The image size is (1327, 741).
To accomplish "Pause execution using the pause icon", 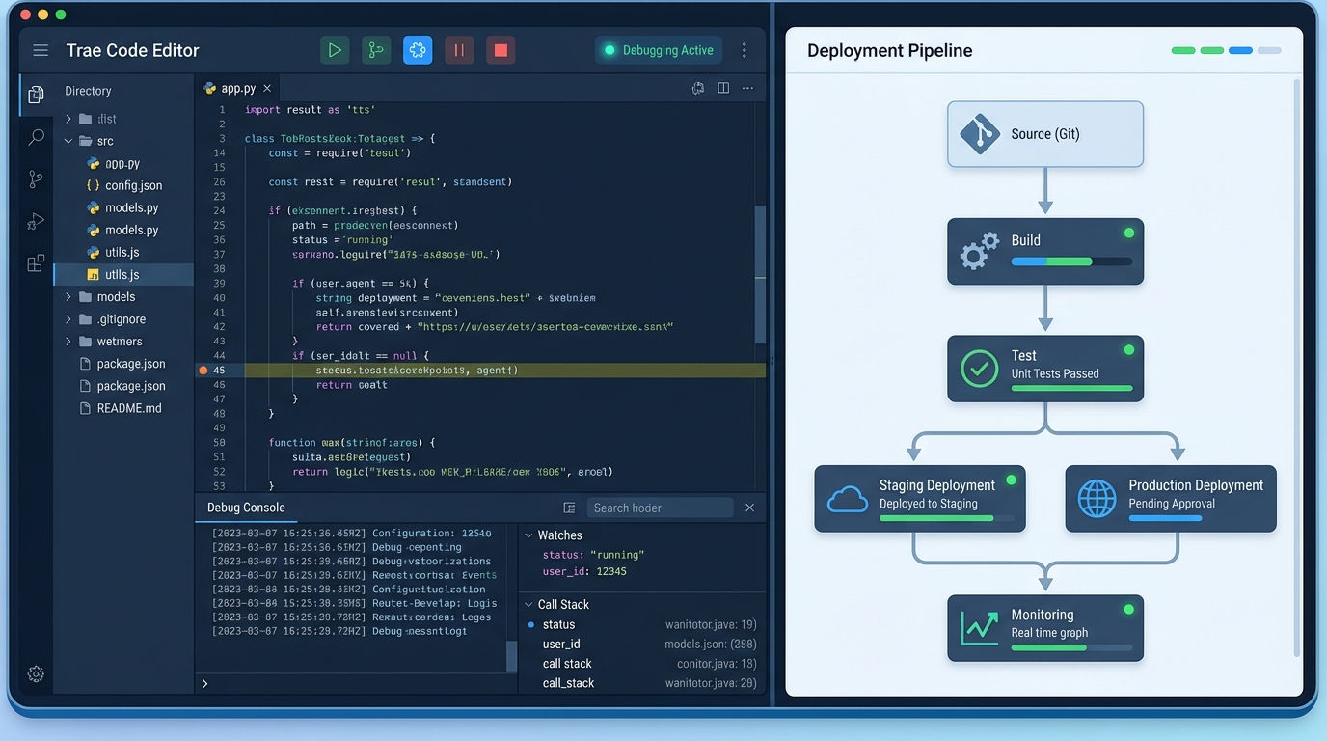I will point(459,49).
